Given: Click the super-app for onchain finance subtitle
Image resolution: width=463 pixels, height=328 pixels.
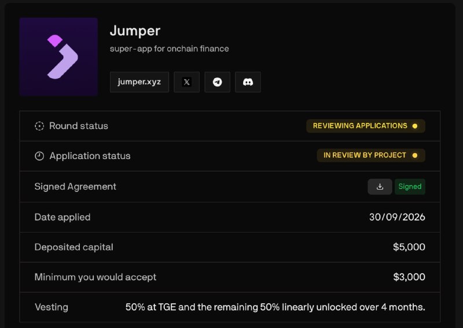Looking at the screenshot, I should pyautogui.click(x=169, y=49).
